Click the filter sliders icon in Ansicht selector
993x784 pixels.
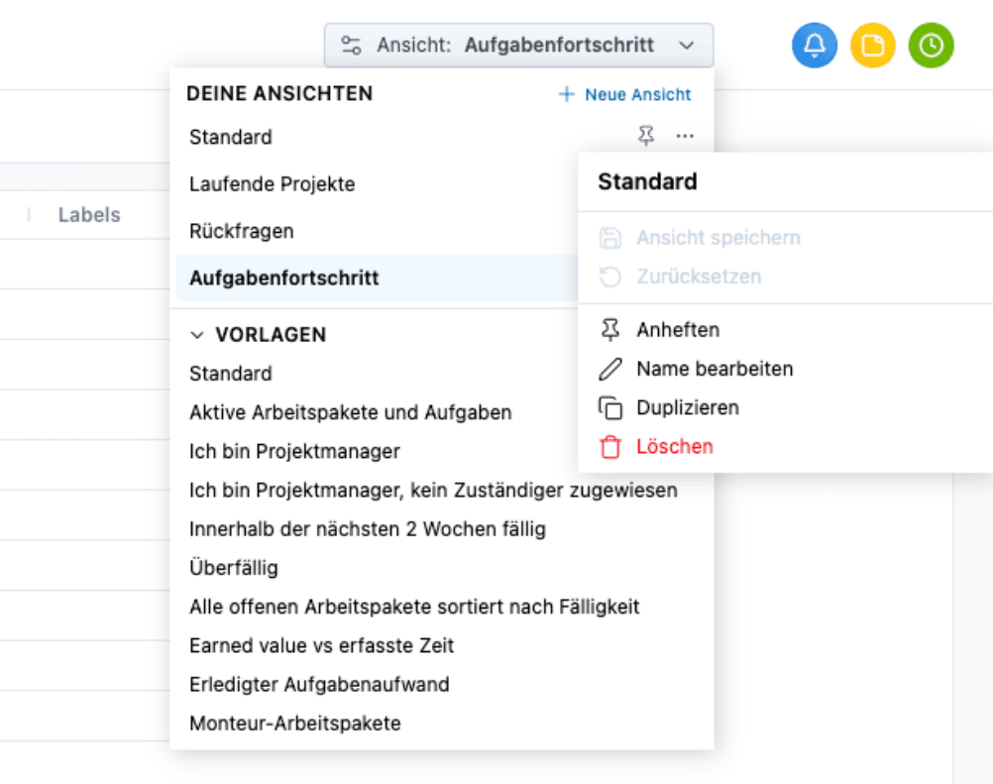351,45
